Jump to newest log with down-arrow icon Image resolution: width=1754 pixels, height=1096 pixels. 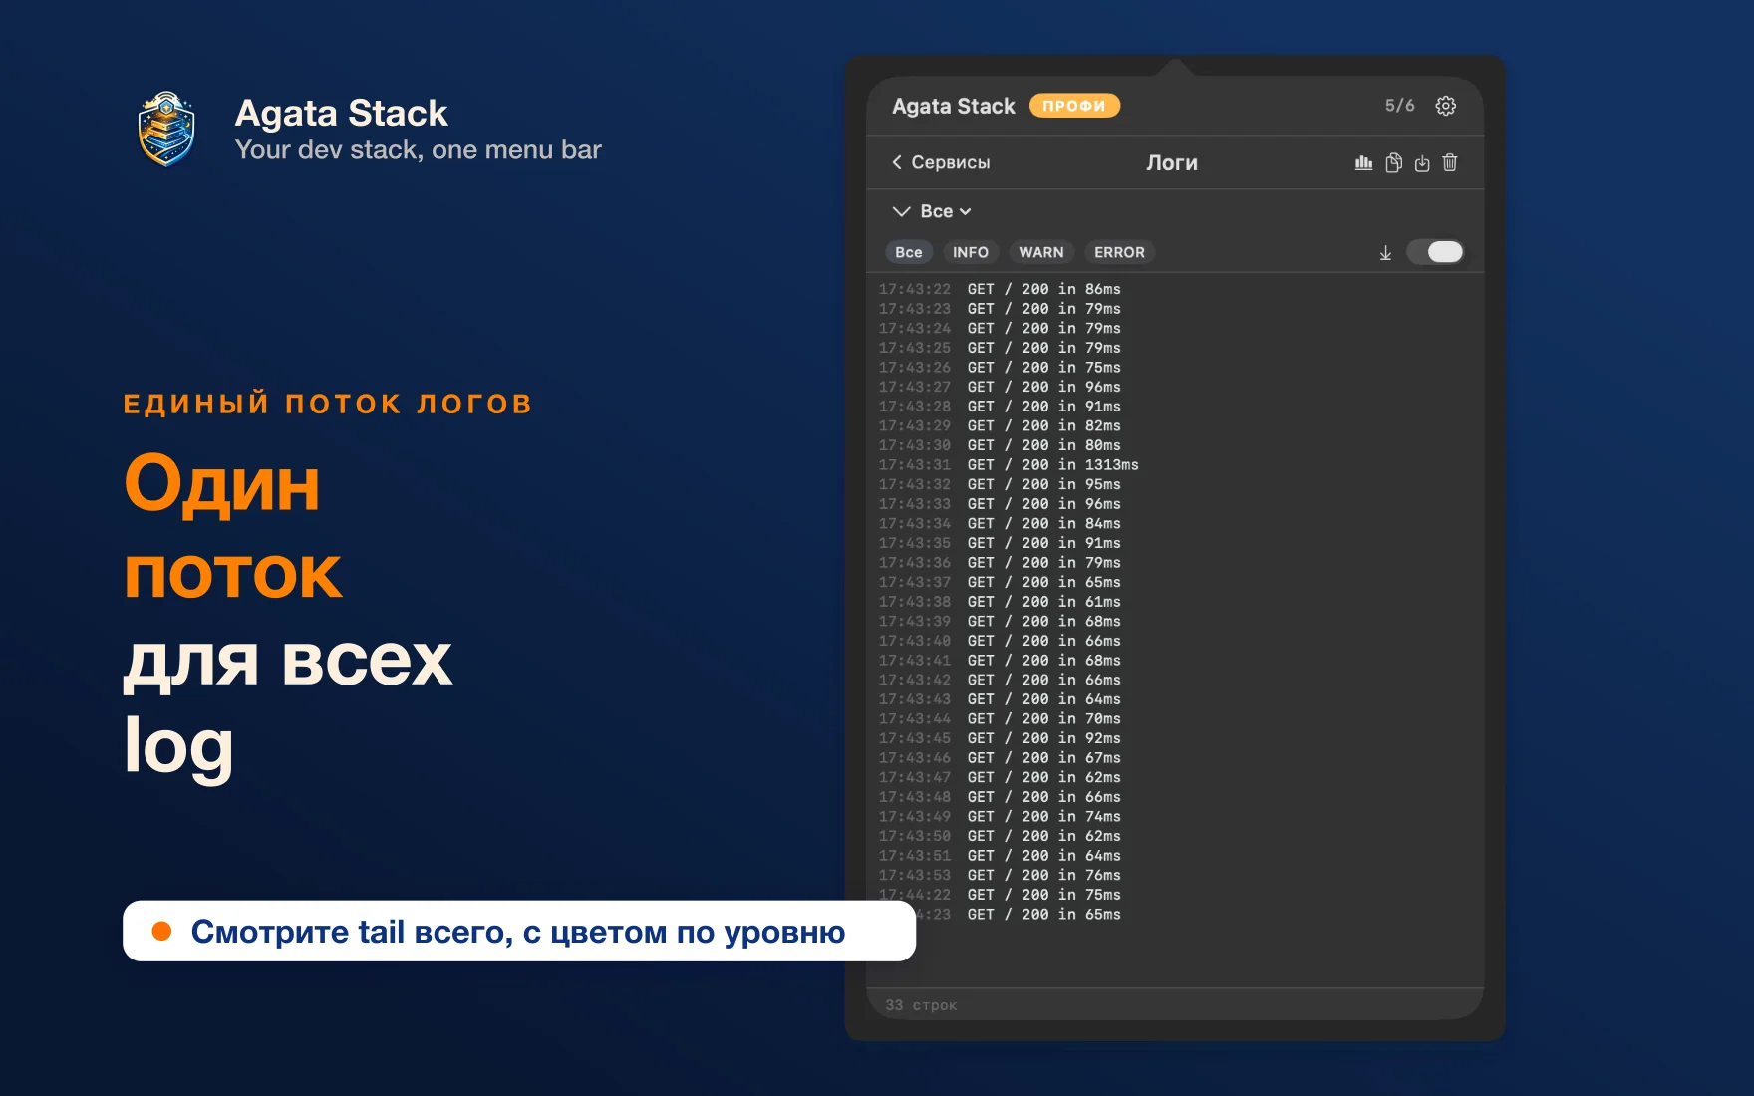pyautogui.click(x=1385, y=253)
